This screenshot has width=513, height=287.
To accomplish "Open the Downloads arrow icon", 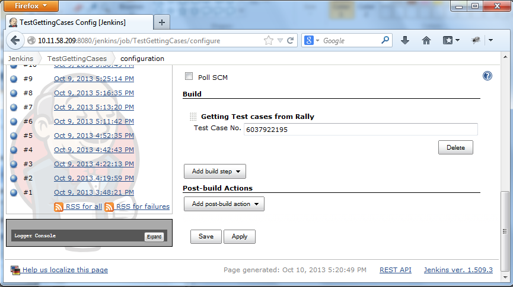I will (x=405, y=40).
